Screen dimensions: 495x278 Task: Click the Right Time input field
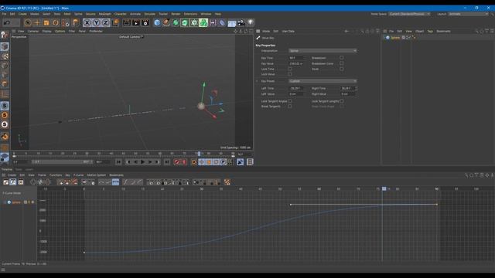click(x=349, y=88)
